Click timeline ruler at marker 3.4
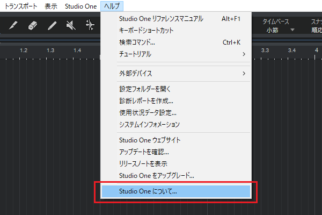Image resolution: width=322 pixels, height=215 pixels. pyautogui.click(x=292, y=51)
